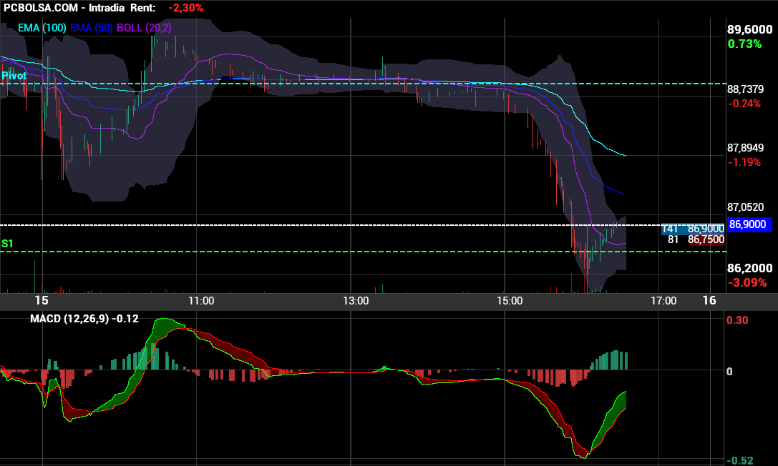
Task: Click the 87,8949 price axis value
Action: pyautogui.click(x=745, y=147)
